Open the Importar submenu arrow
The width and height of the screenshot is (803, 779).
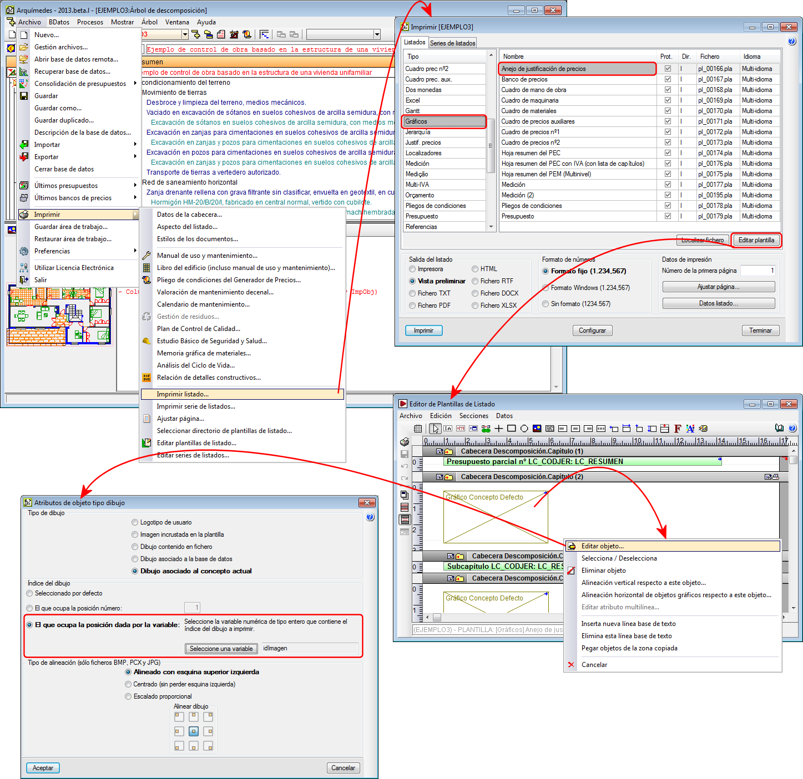(135, 145)
